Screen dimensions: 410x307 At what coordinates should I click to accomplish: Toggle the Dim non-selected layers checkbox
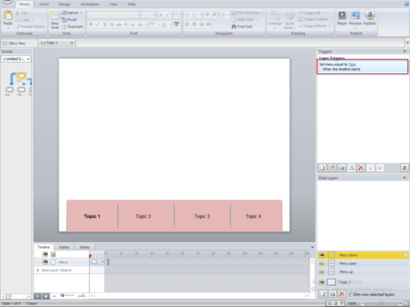(x=351, y=295)
